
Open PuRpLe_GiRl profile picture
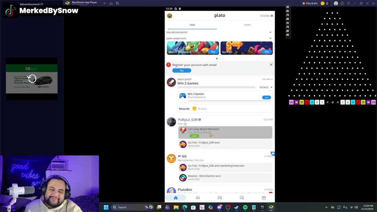pyautogui.click(x=171, y=122)
